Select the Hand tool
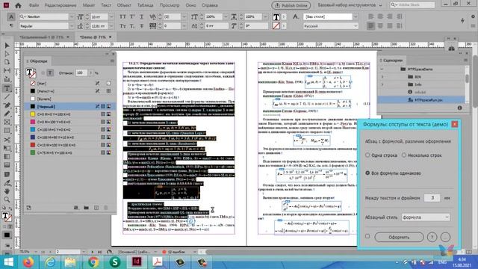The width and height of the screenshot is (478, 269). click(x=7, y=191)
